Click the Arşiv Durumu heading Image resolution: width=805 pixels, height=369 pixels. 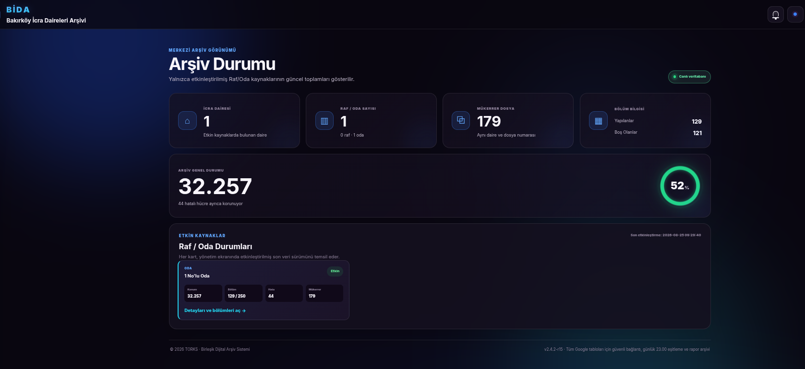click(222, 64)
